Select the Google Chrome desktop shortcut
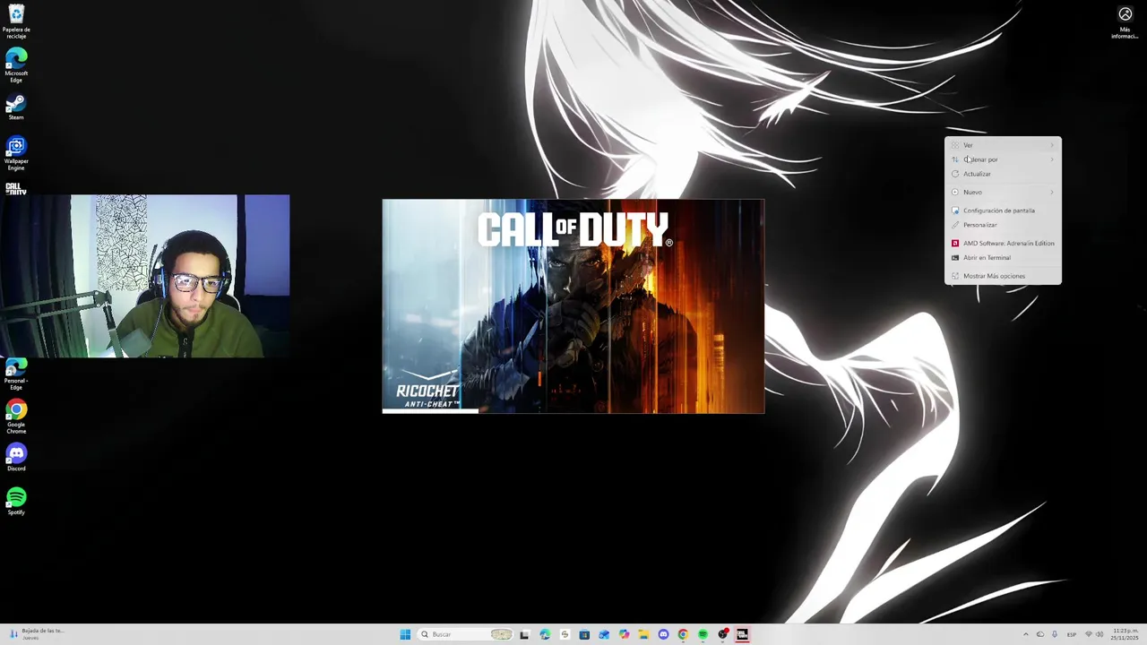Viewport: 1147px width, 645px height. coord(16,417)
